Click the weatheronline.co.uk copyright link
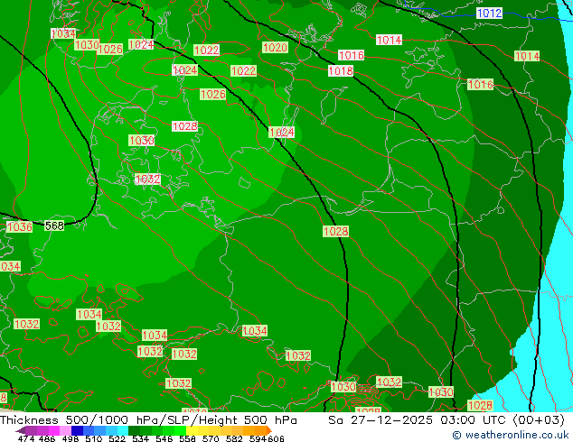The image size is (573, 442). [510, 435]
